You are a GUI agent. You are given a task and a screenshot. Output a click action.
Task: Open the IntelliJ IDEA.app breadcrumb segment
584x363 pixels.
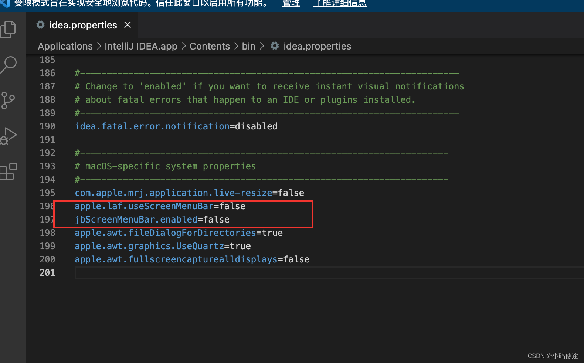[141, 46]
